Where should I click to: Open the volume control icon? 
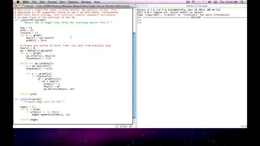tap(210, 2)
